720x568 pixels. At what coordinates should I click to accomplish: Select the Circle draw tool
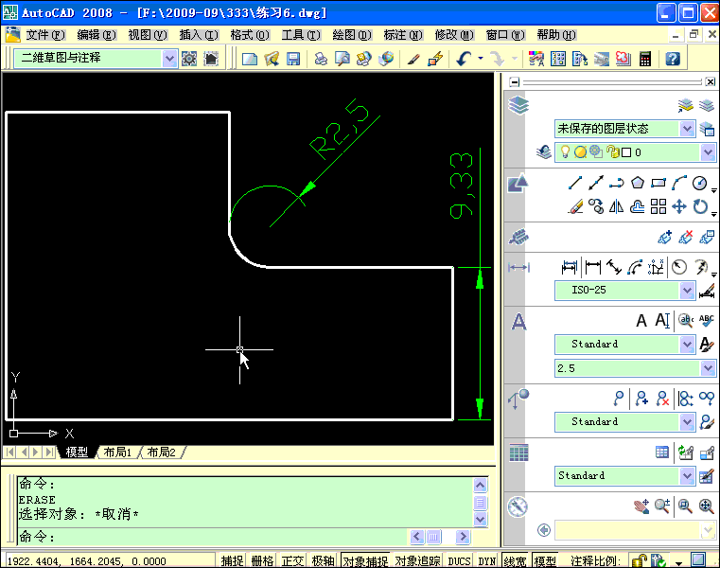(x=699, y=183)
